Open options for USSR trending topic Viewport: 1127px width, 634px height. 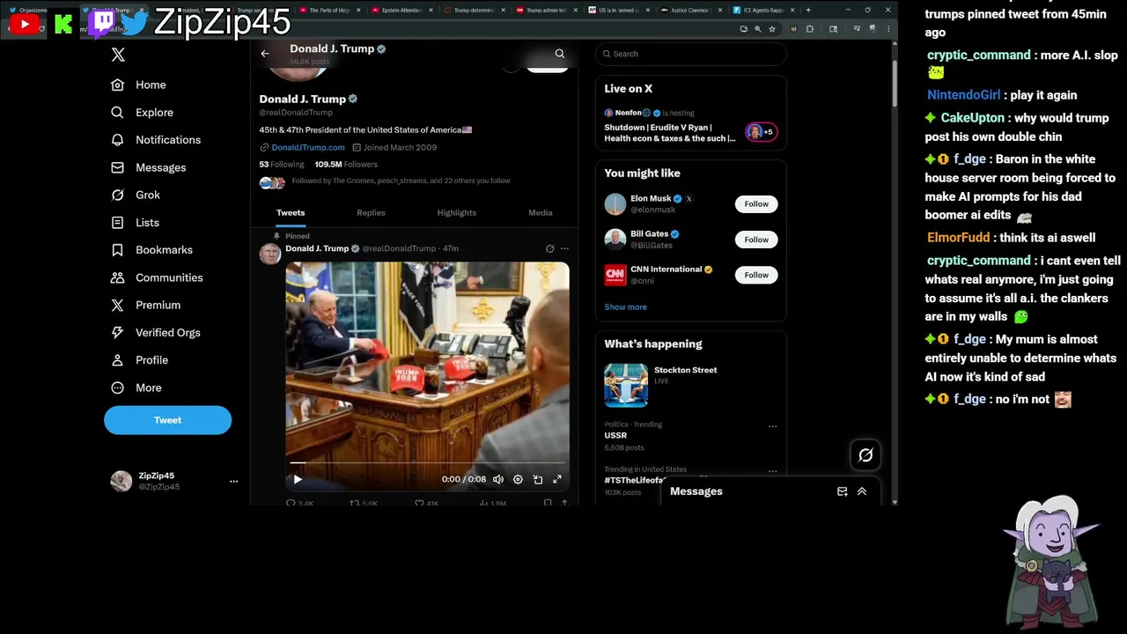(x=773, y=426)
